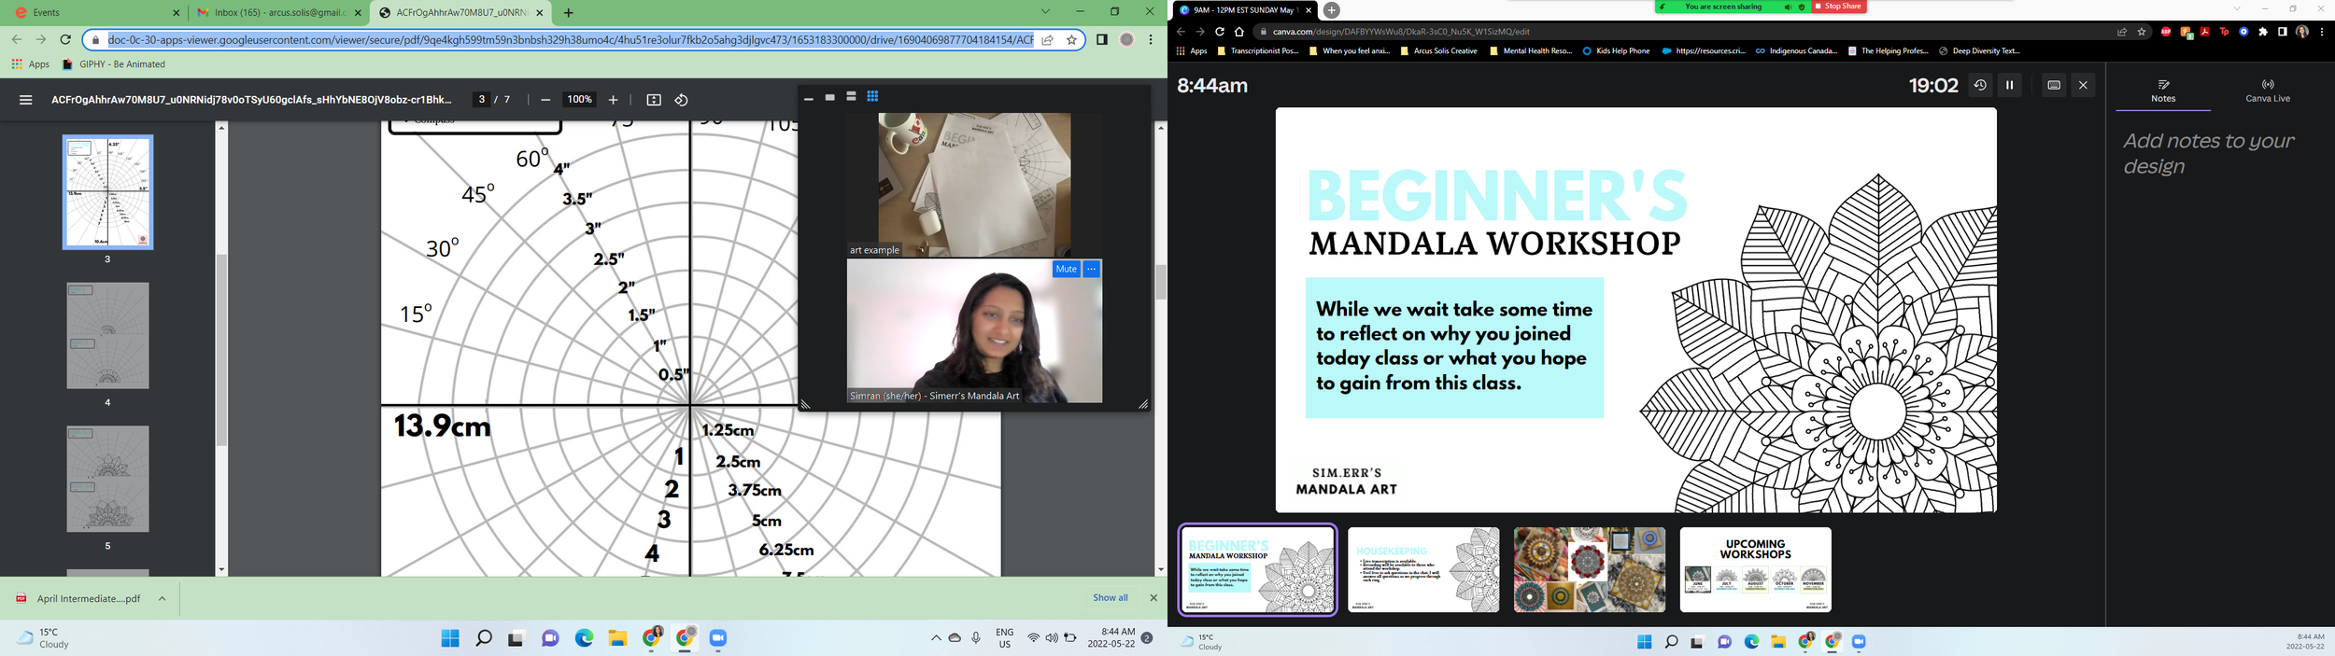
Task: Open Windows Start menu on left taskbar
Action: [x=450, y=638]
